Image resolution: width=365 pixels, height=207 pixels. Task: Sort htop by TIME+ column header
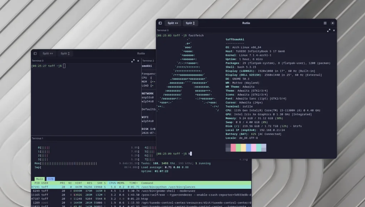tap(133, 183)
